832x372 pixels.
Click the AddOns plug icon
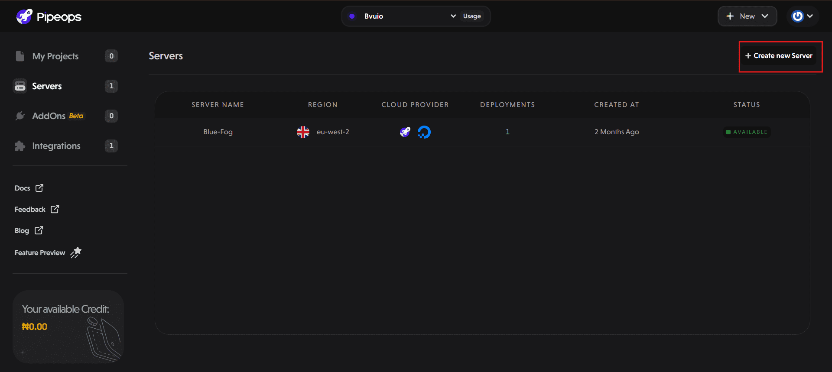pyautogui.click(x=20, y=116)
